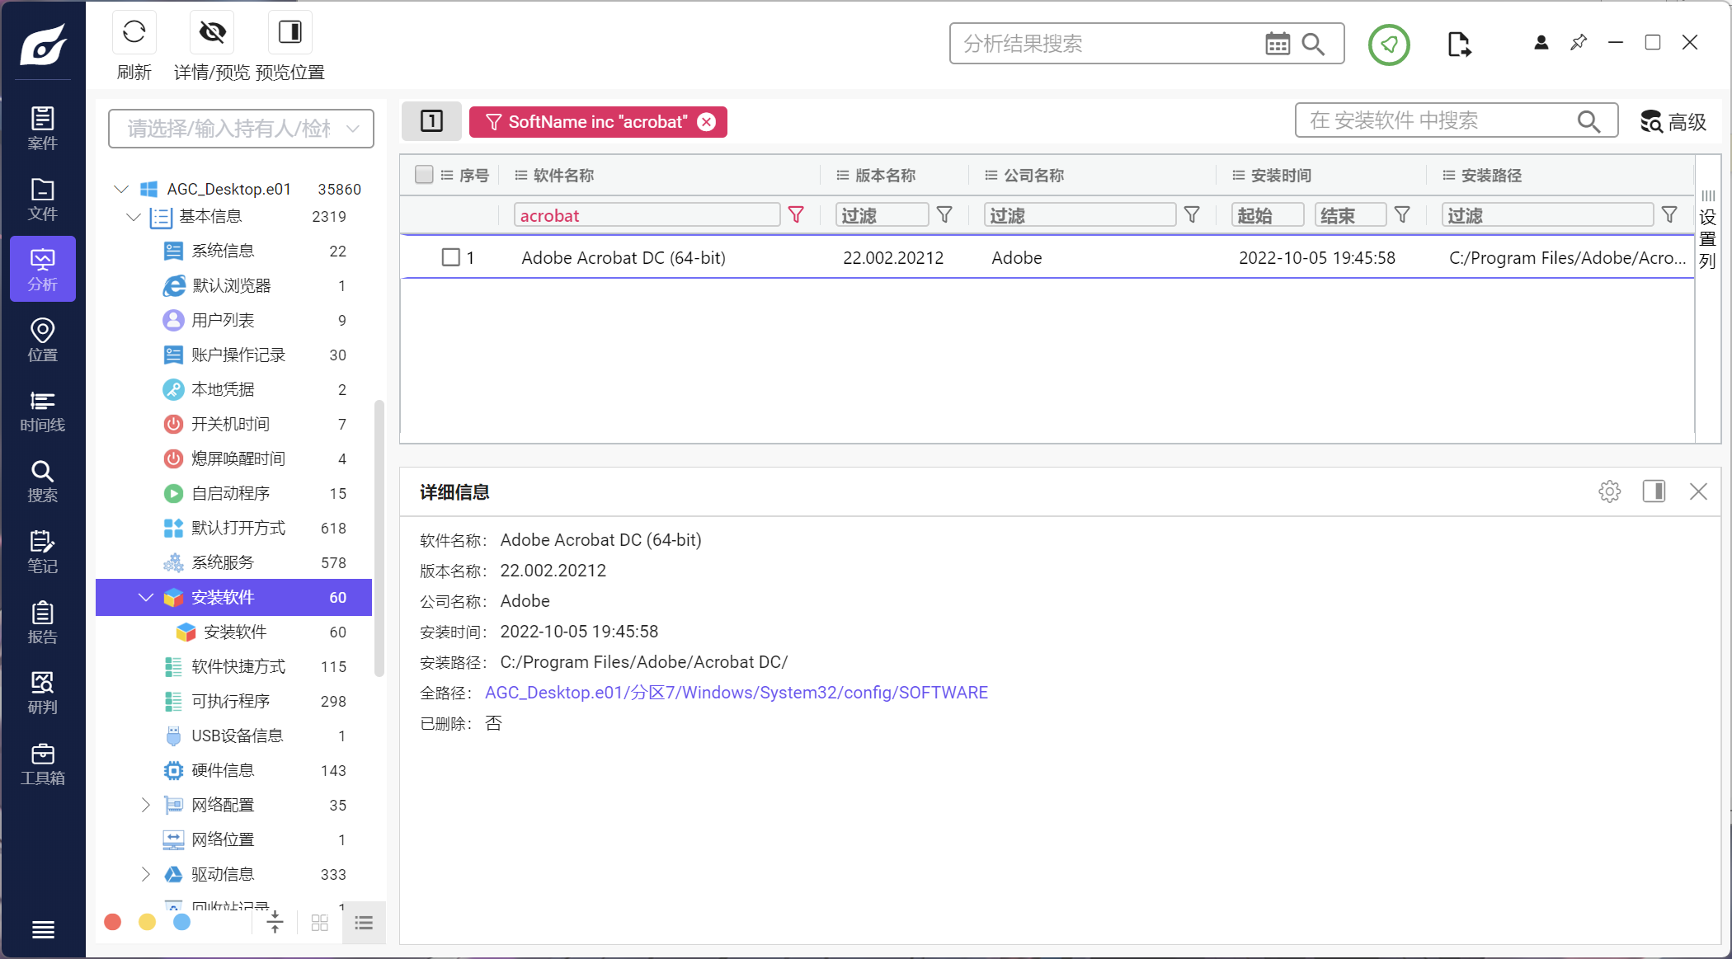Click the 刷新 refresh icon
Viewport: 1732px width, 959px height.
click(x=134, y=32)
